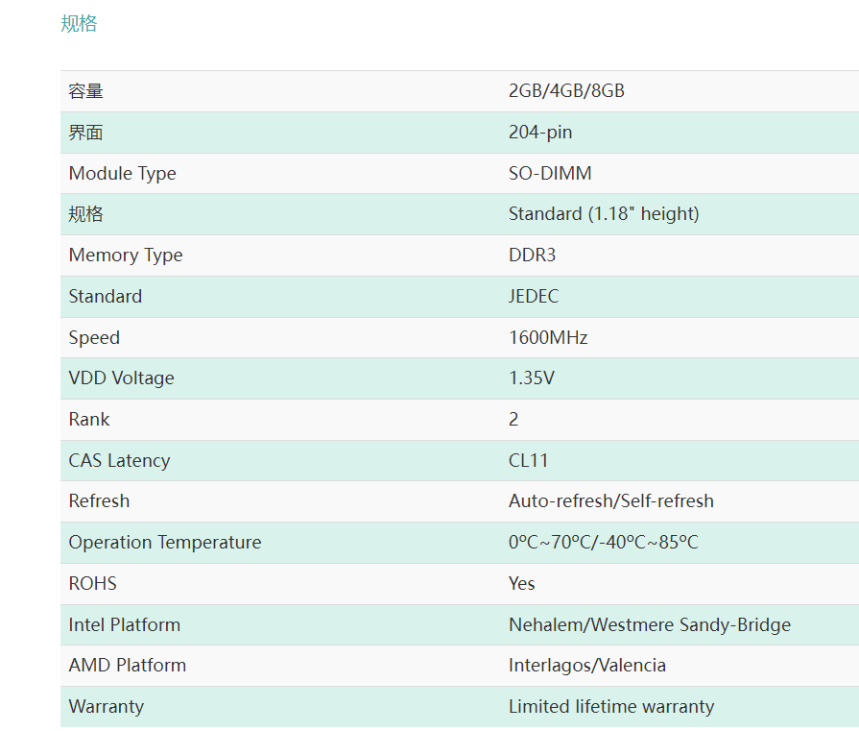Click the DDR3 value
Viewport: 859px width, 731px height.
pos(532,255)
